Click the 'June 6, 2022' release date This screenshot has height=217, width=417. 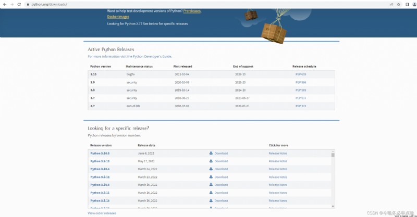(x=146, y=154)
